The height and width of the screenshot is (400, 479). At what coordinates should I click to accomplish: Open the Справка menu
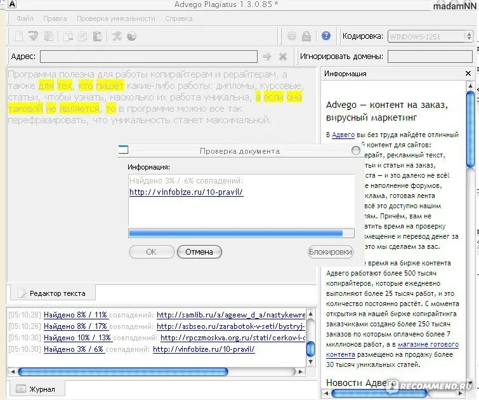[179, 18]
